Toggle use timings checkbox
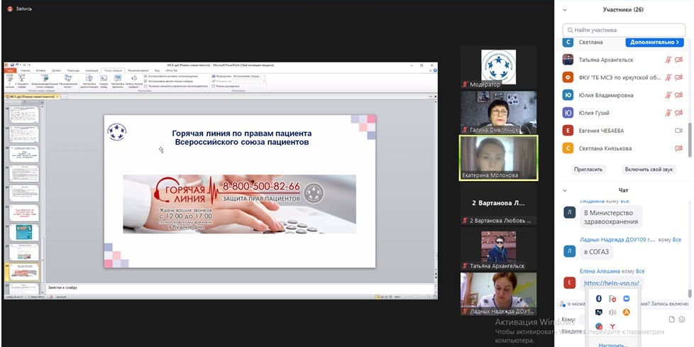The height and width of the screenshot is (347, 694). click(145, 81)
